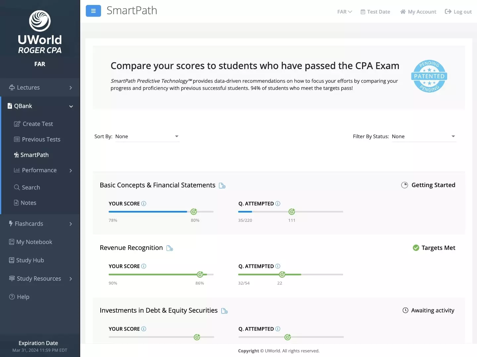Click the My Account home icon
The image size is (477, 357).
point(403,12)
